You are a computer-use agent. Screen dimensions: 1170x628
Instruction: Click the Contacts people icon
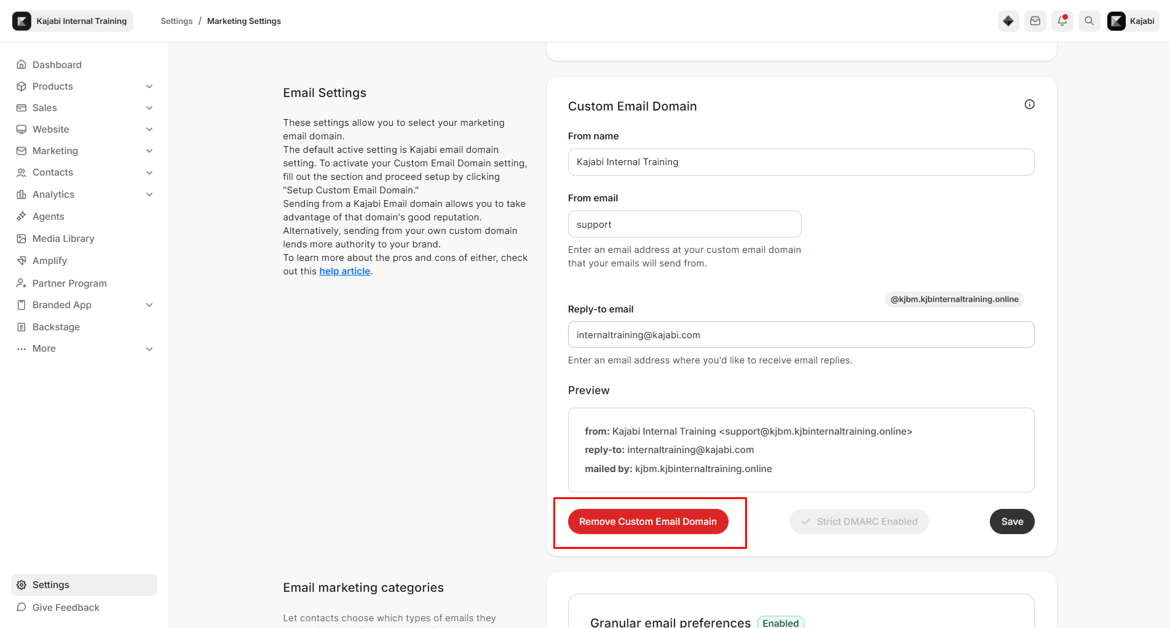point(22,173)
